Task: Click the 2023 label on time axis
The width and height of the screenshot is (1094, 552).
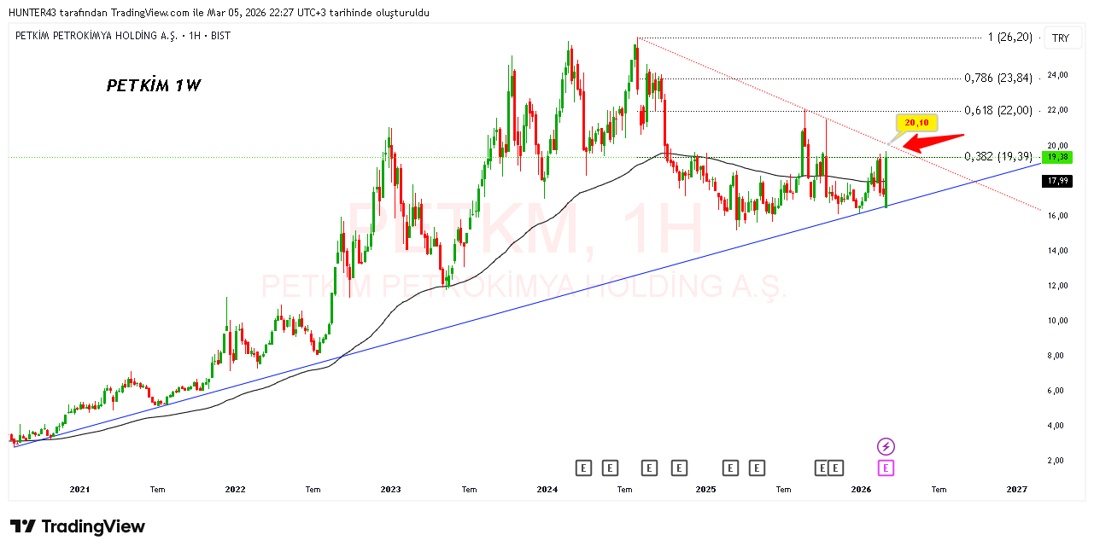Action: [x=390, y=489]
